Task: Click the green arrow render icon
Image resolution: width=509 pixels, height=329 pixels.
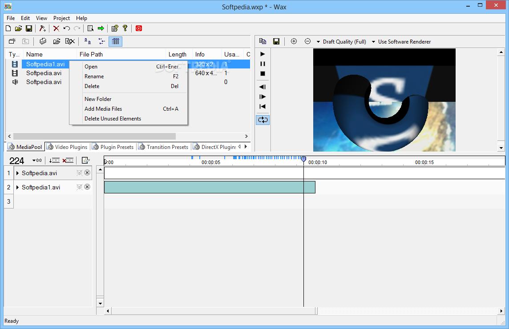Action: click(101, 28)
